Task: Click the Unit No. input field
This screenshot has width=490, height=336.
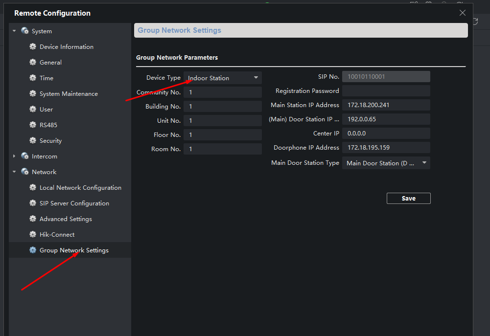Action: (x=223, y=120)
